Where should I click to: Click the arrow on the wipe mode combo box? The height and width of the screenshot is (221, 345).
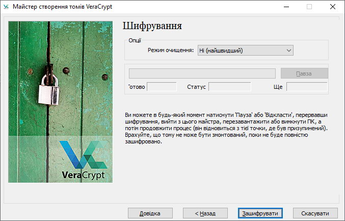289,51
